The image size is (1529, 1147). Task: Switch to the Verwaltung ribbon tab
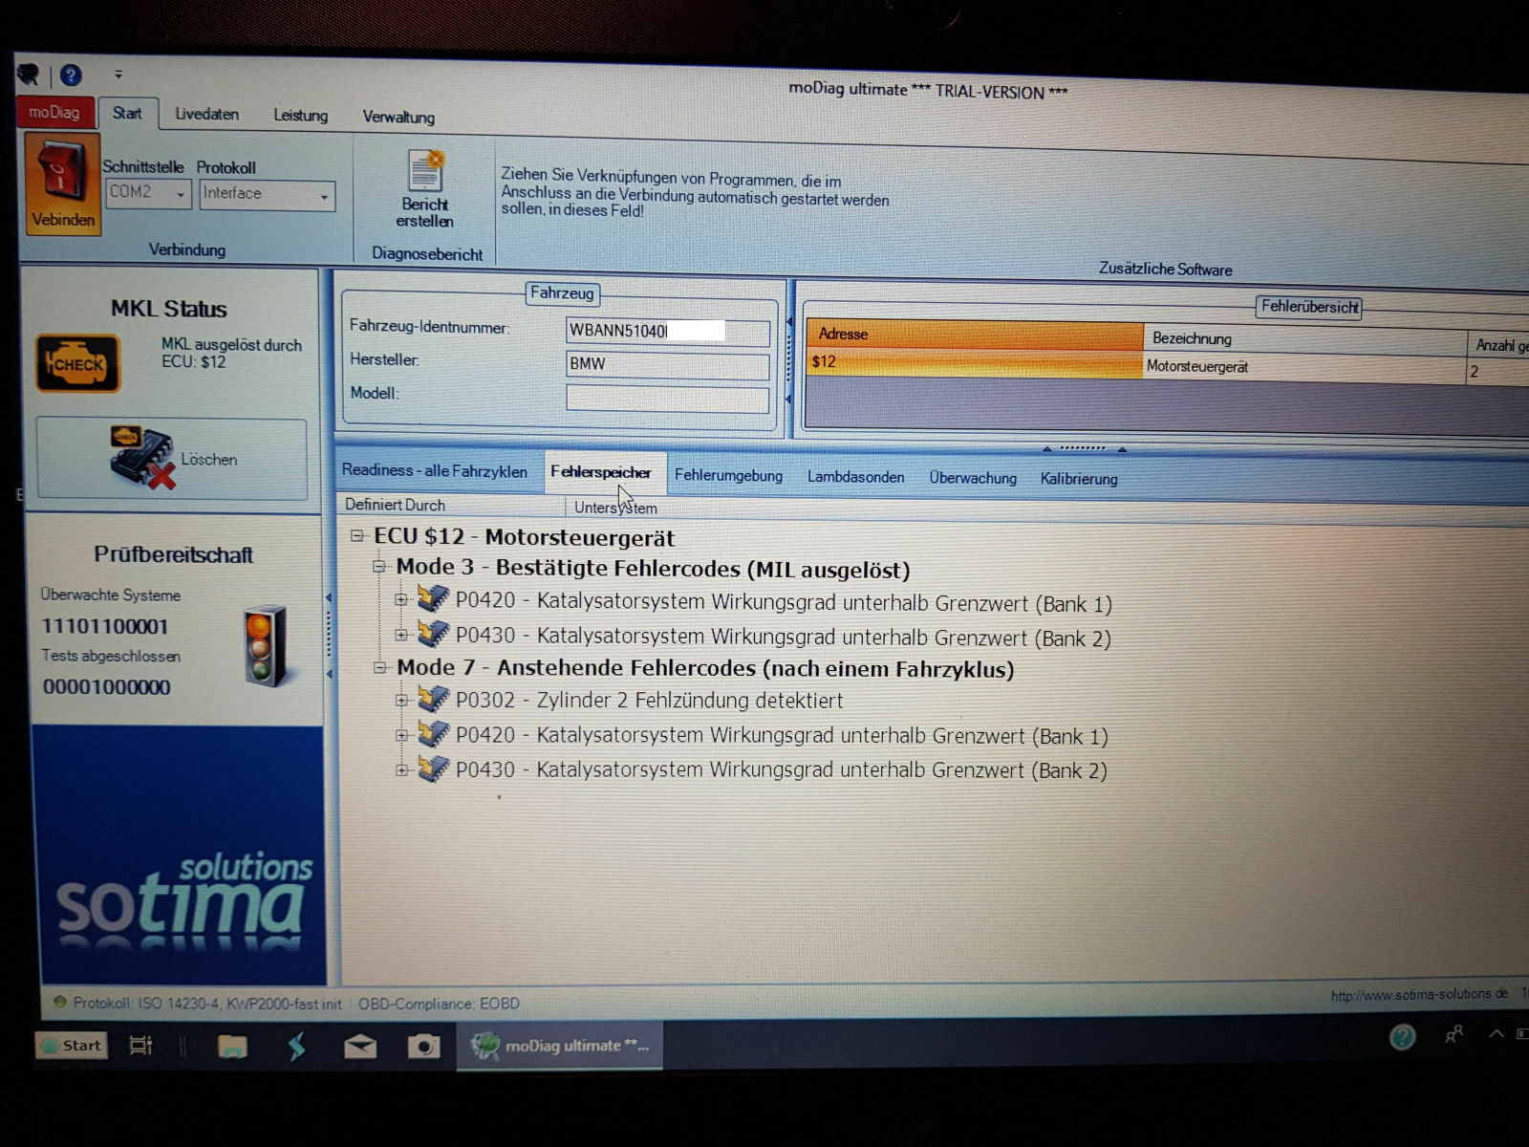click(x=398, y=117)
